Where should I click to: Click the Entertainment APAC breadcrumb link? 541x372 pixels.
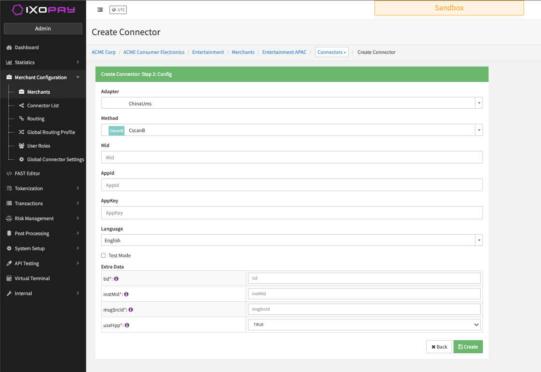[x=284, y=52]
